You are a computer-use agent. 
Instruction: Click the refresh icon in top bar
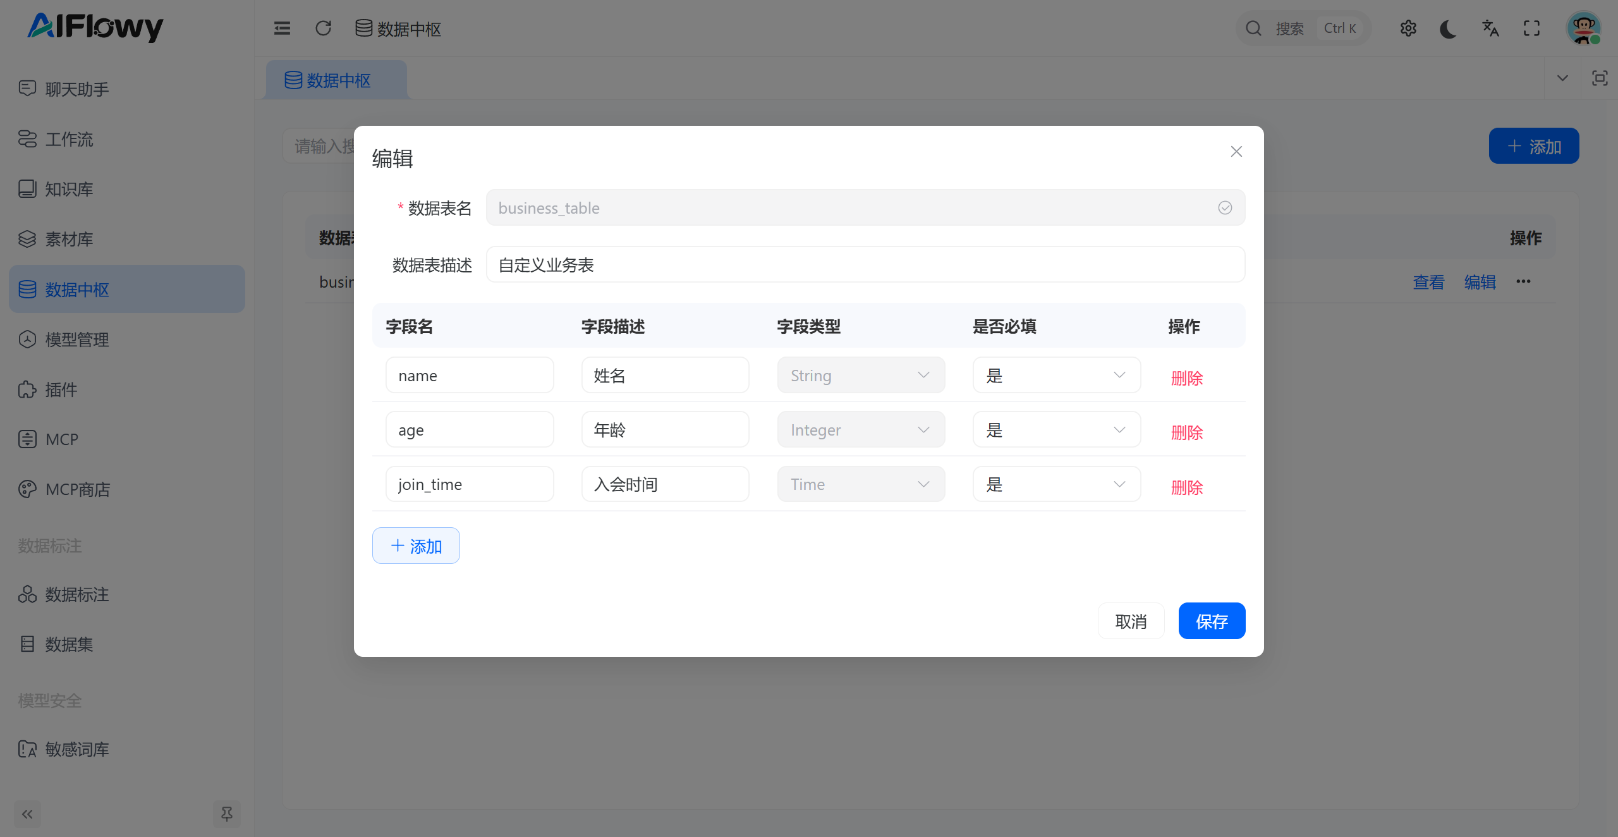tap(323, 28)
